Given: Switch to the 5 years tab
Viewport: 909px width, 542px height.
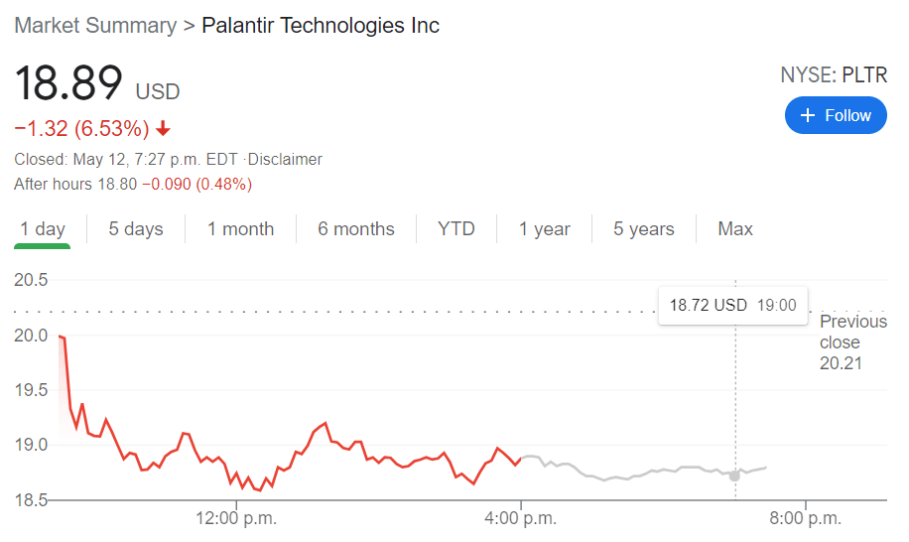Looking at the screenshot, I should coord(644,229).
